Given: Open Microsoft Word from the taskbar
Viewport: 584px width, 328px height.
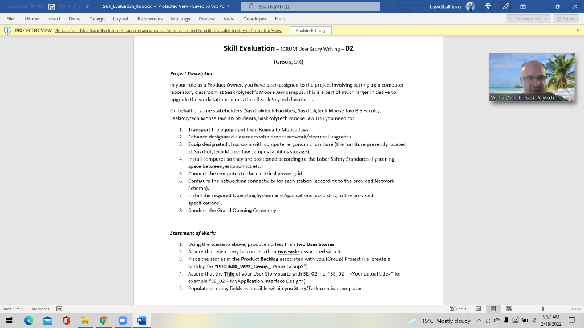Looking at the screenshot, I should point(140,321).
